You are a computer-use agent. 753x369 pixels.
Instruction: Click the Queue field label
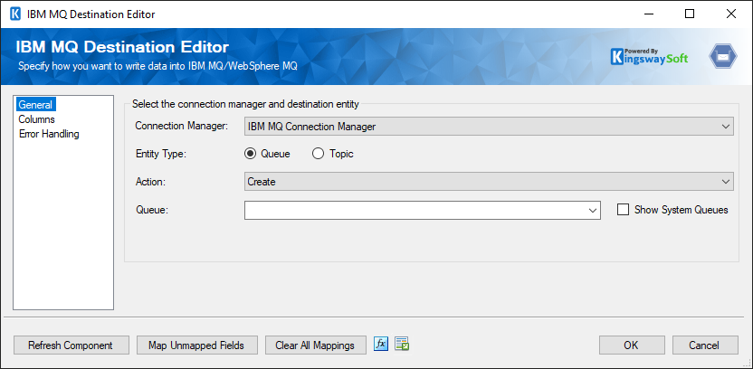(152, 210)
